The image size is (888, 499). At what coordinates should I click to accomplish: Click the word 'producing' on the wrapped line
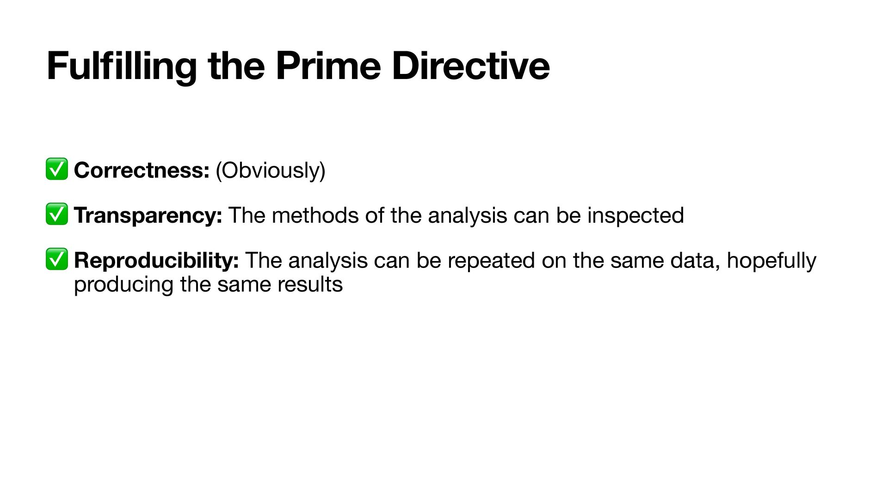[x=123, y=284]
